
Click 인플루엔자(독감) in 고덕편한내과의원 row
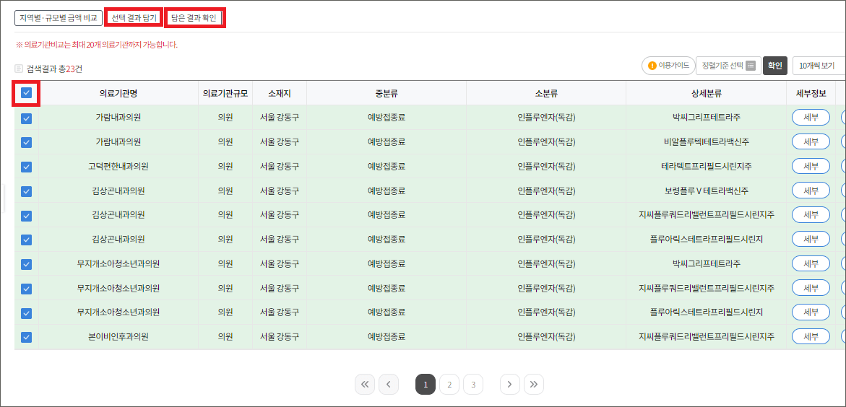click(546, 166)
